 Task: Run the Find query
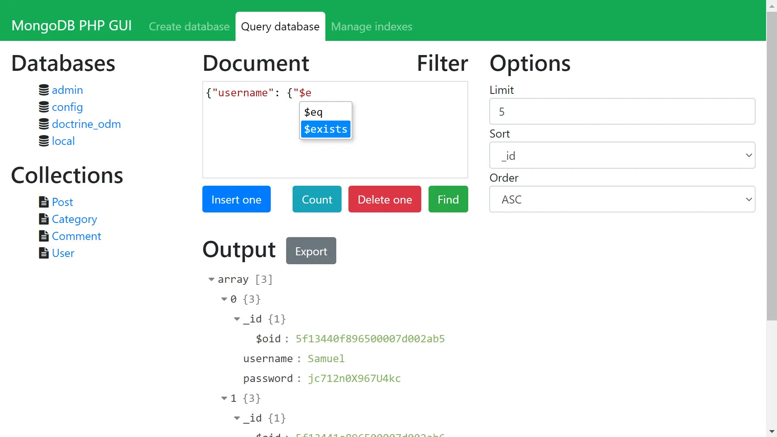(448, 199)
